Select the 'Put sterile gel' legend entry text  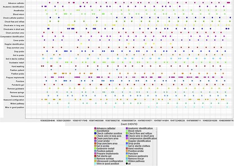click(104, 156)
